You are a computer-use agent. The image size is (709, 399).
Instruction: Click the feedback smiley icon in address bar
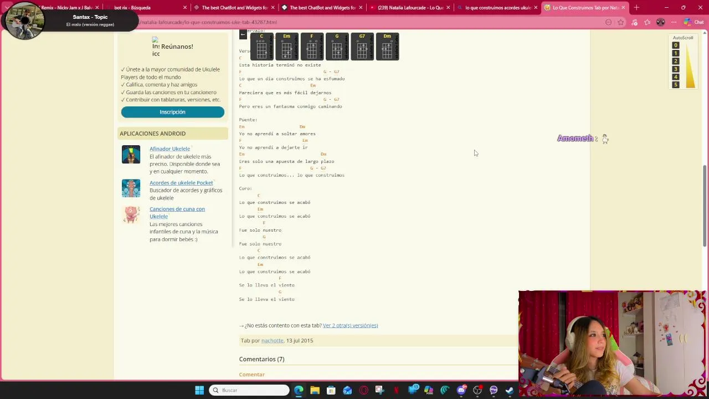tap(608, 22)
